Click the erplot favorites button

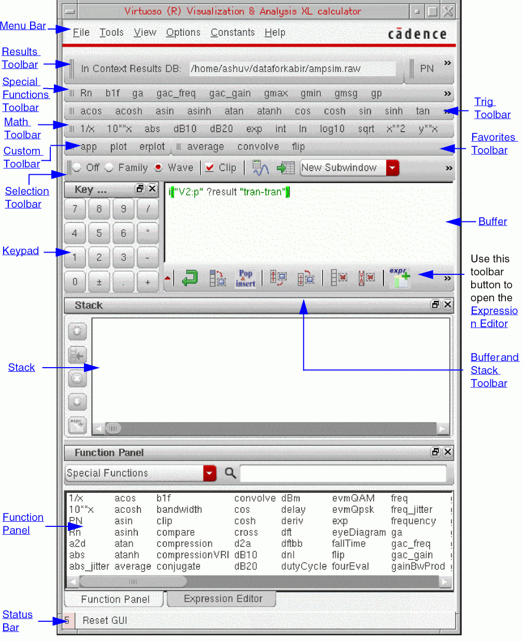pyautogui.click(x=152, y=147)
